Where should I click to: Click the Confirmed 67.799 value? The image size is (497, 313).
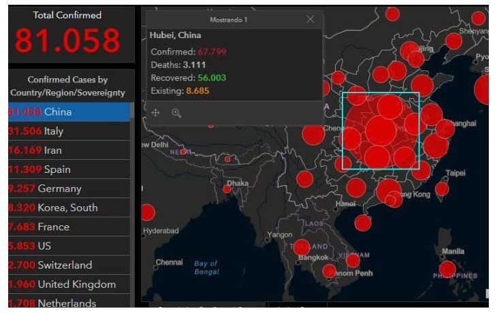coord(212,52)
